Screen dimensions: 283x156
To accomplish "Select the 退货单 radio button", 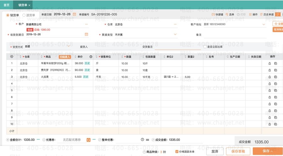I will [x=24, y=15].
